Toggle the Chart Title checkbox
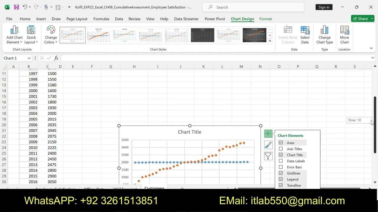378x212 pixels. click(281, 155)
